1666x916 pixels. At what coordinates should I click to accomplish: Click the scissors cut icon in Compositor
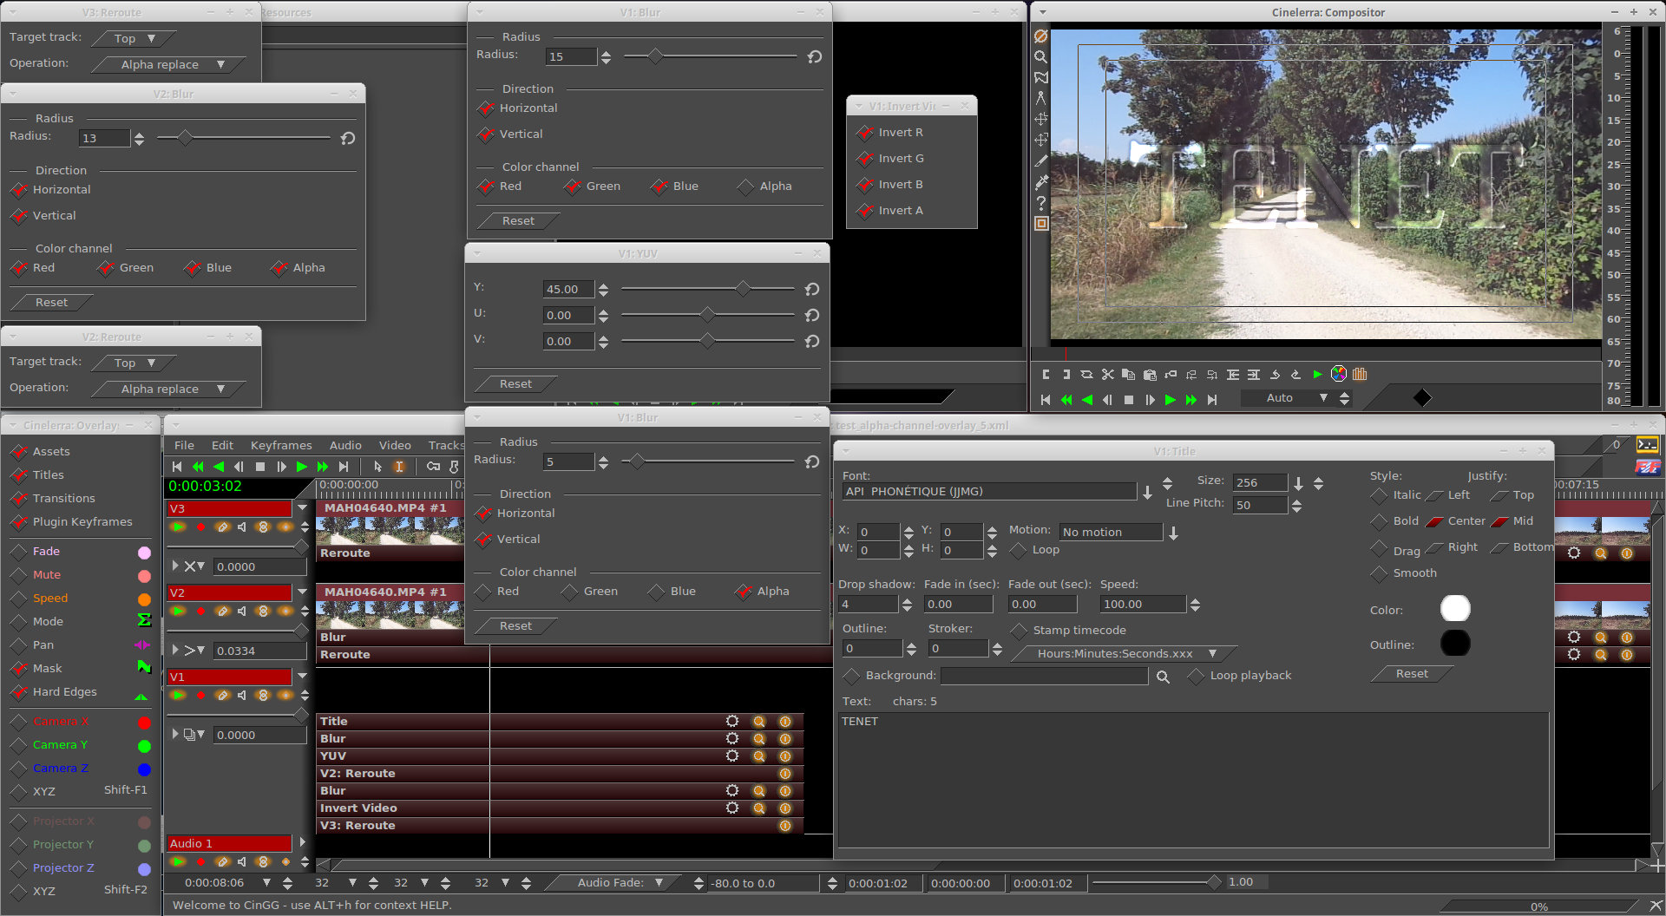[x=1107, y=375]
